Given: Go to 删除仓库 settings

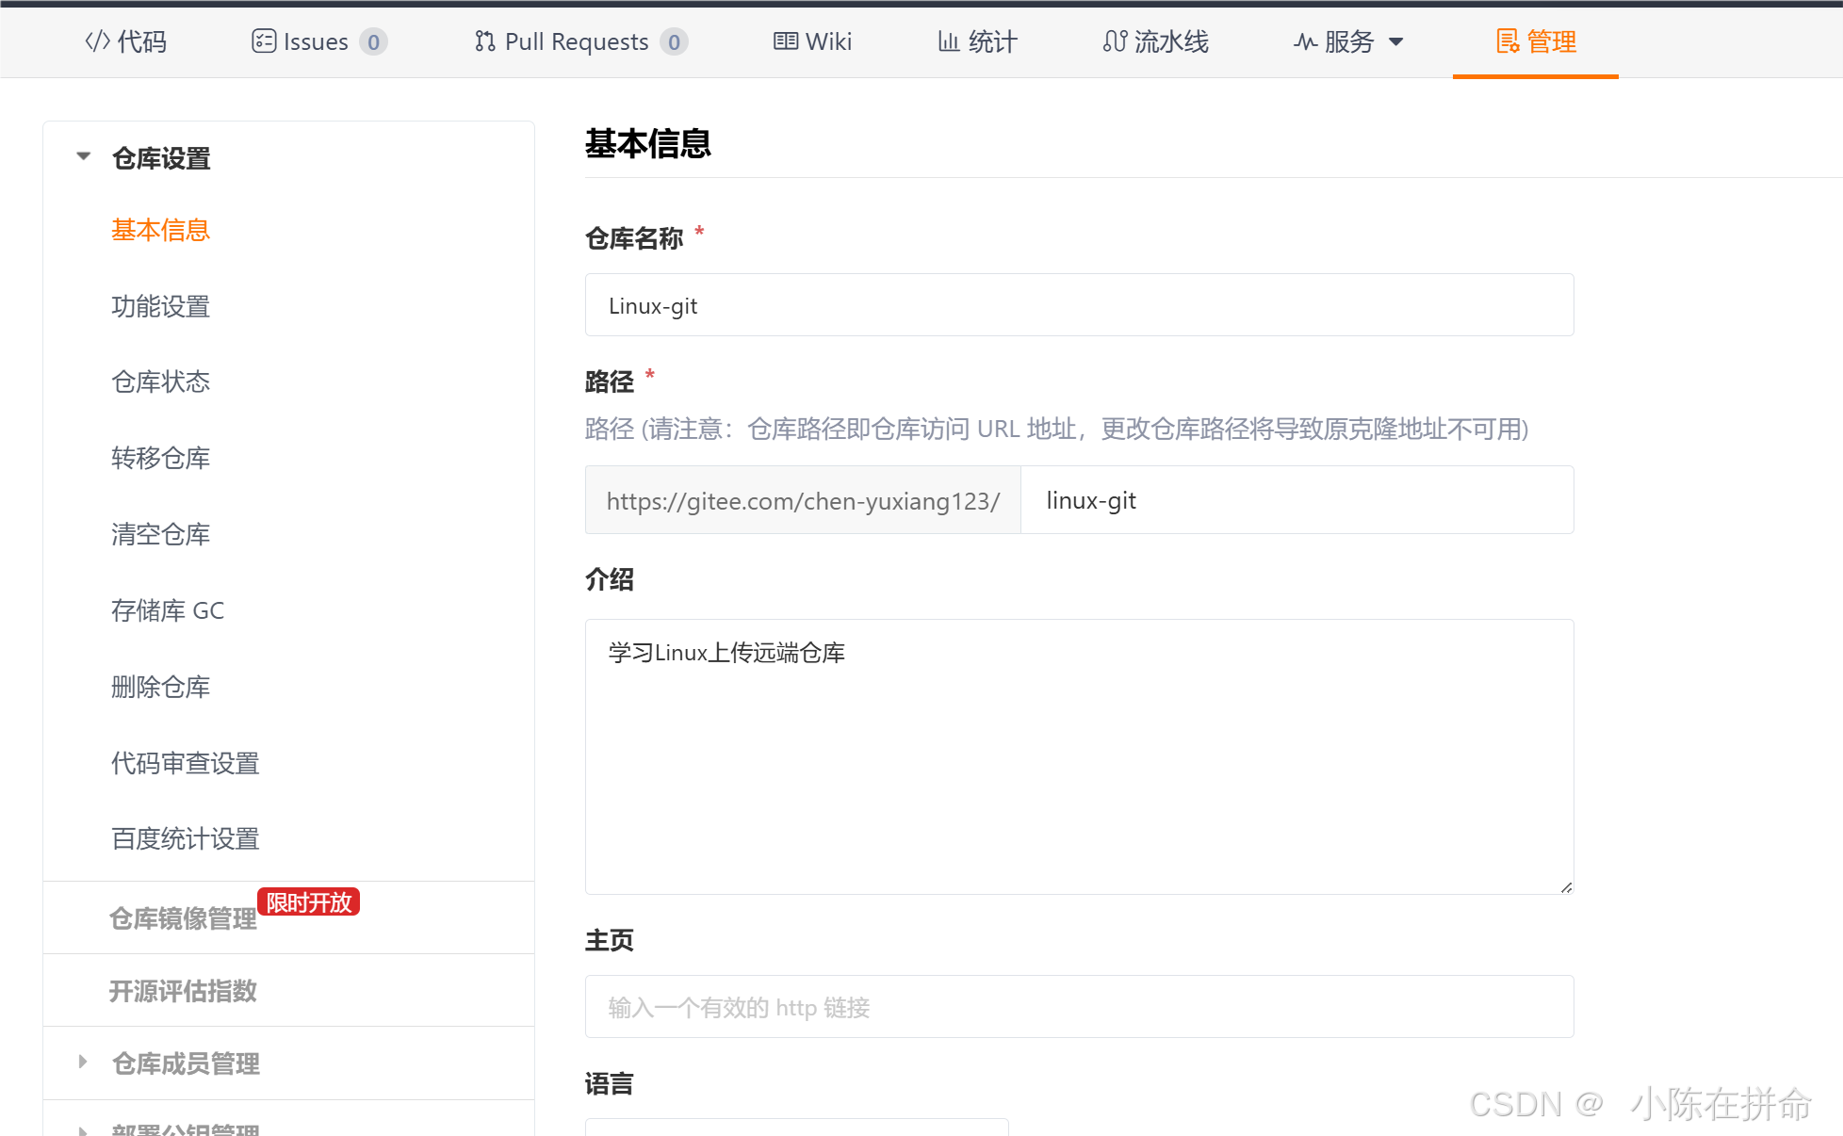Looking at the screenshot, I should click(x=160, y=687).
